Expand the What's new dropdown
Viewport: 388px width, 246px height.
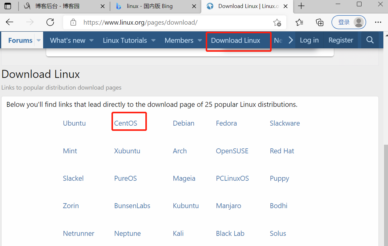pyautogui.click(x=91, y=40)
